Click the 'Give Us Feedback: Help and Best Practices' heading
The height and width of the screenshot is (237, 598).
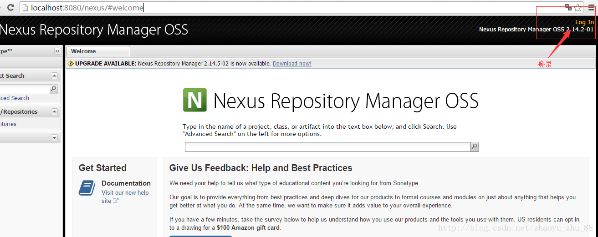tap(261, 168)
